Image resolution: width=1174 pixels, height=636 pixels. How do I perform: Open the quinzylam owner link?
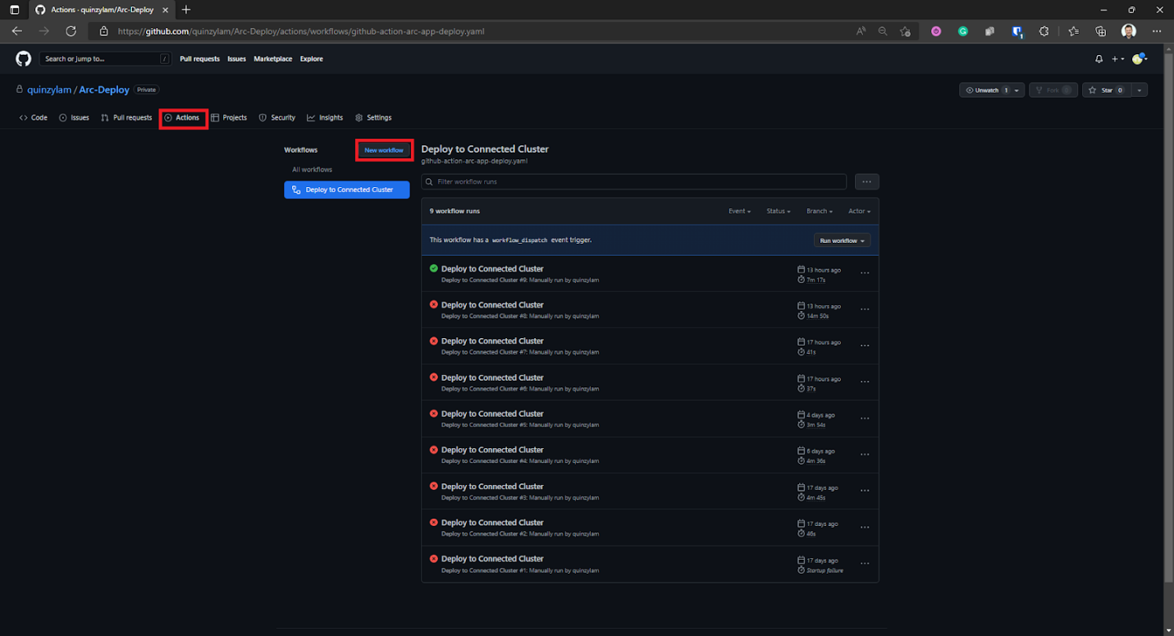tap(49, 89)
